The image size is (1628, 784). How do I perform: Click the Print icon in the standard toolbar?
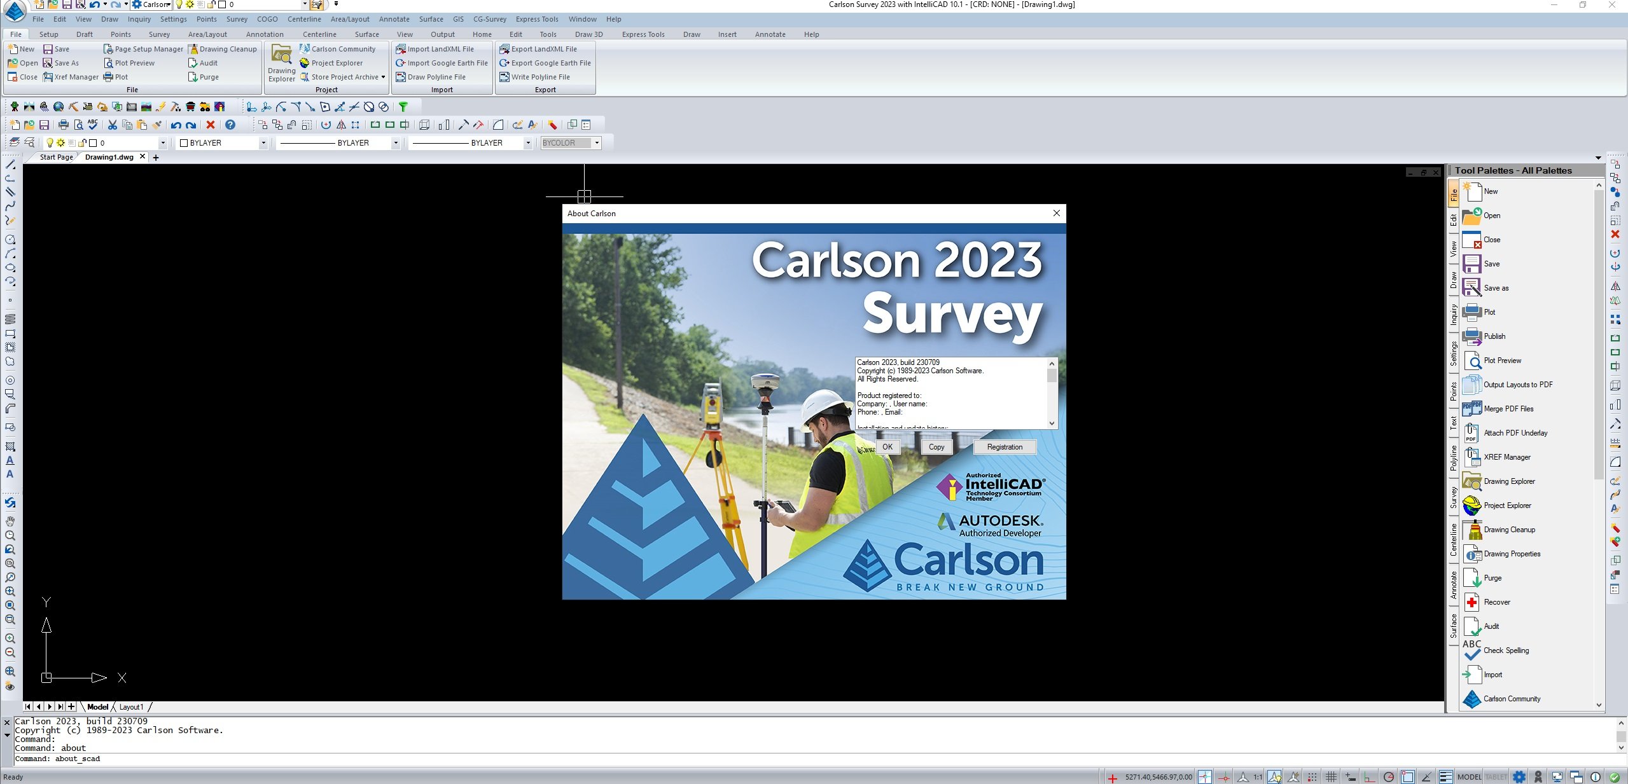tap(63, 125)
